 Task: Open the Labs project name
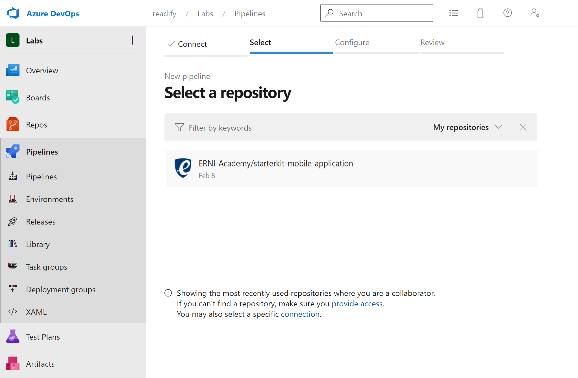click(x=34, y=41)
